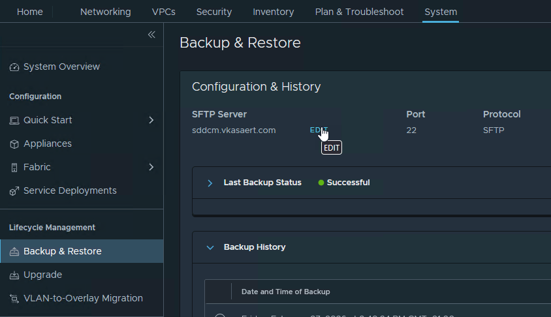Viewport: 551px width, 317px height.
Task: Click the Upgrade icon in sidebar
Action: tap(14, 275)
